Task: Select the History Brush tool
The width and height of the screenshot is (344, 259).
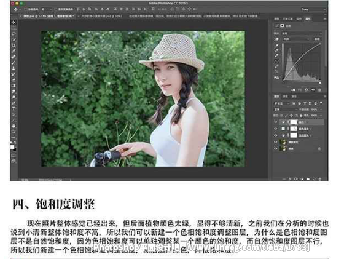Action: (x=14, y=74)
